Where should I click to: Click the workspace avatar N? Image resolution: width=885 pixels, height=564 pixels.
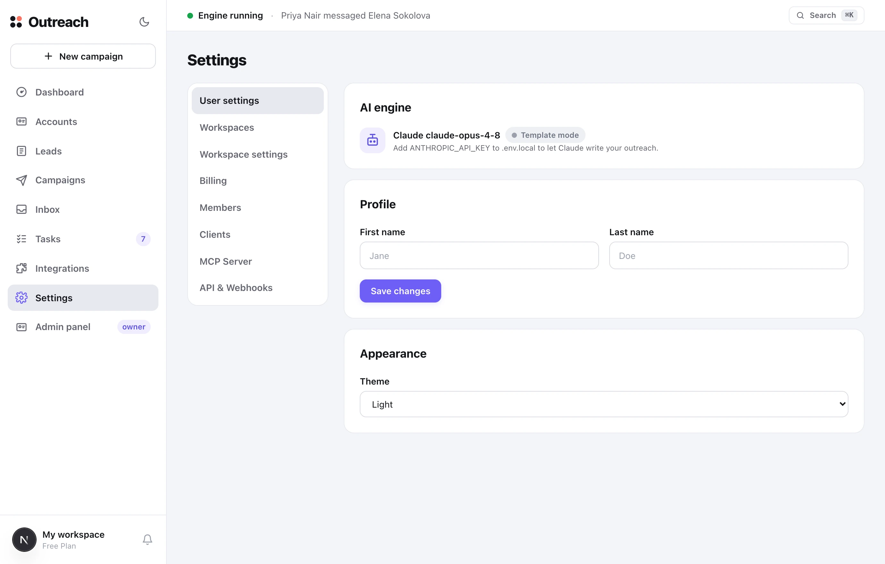pyautogui.click(x=24, y=539)
